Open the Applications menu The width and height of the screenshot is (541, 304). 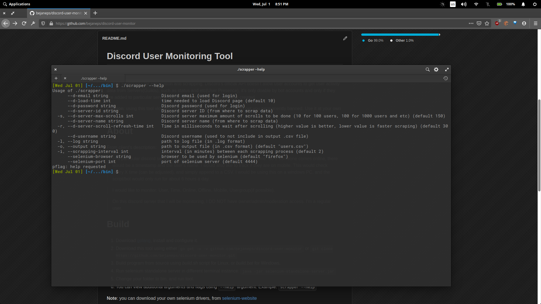pos(16,4)
